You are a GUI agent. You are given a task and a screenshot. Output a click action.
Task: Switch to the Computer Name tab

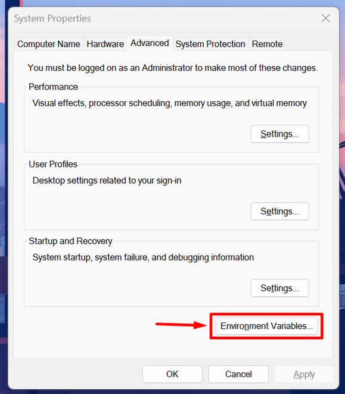pyautogui.click(x=48, y=44)
